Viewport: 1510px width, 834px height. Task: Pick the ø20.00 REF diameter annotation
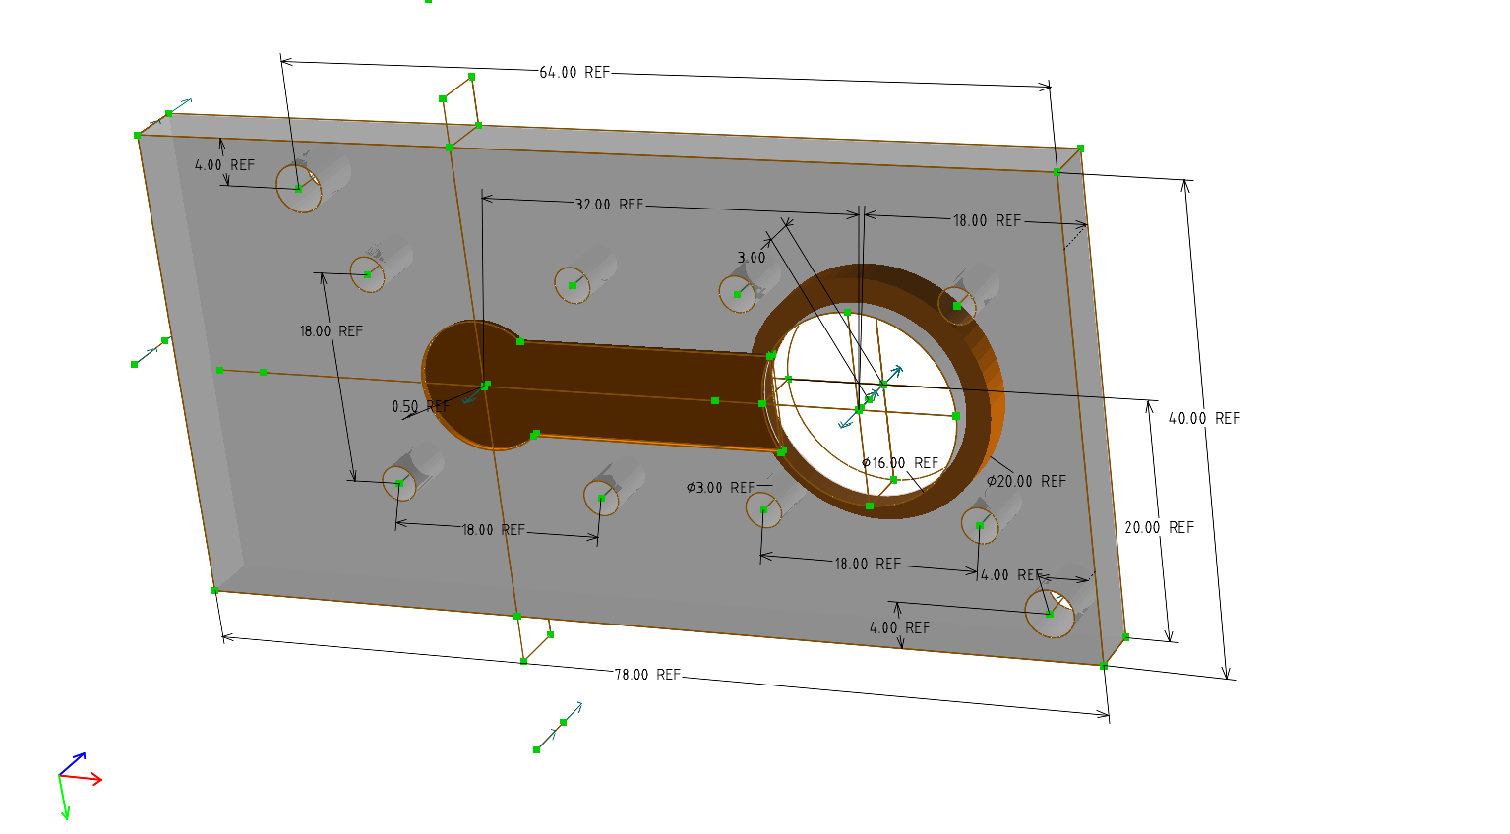[x=1026, y=482]
